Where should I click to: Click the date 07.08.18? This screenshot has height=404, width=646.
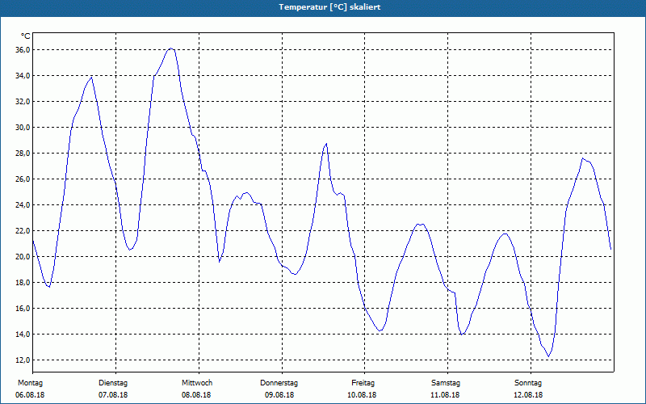click(x=113, y=395)
